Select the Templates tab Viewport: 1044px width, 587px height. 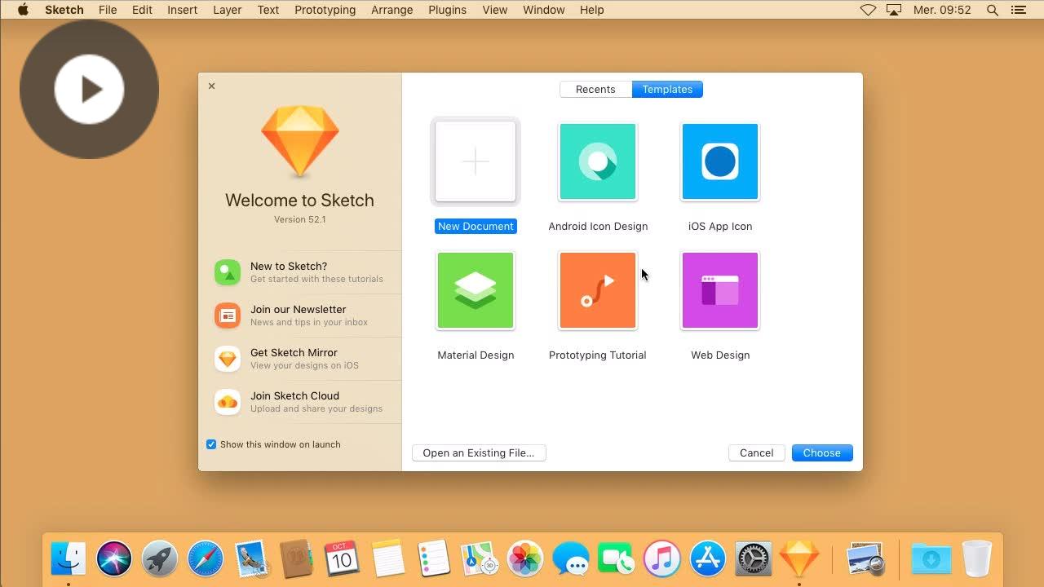tap(667, 90)
